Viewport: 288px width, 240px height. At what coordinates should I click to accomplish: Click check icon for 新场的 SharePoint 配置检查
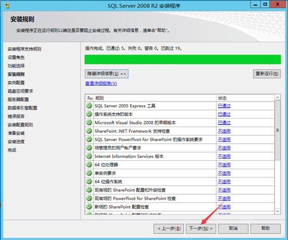(89, 207)
